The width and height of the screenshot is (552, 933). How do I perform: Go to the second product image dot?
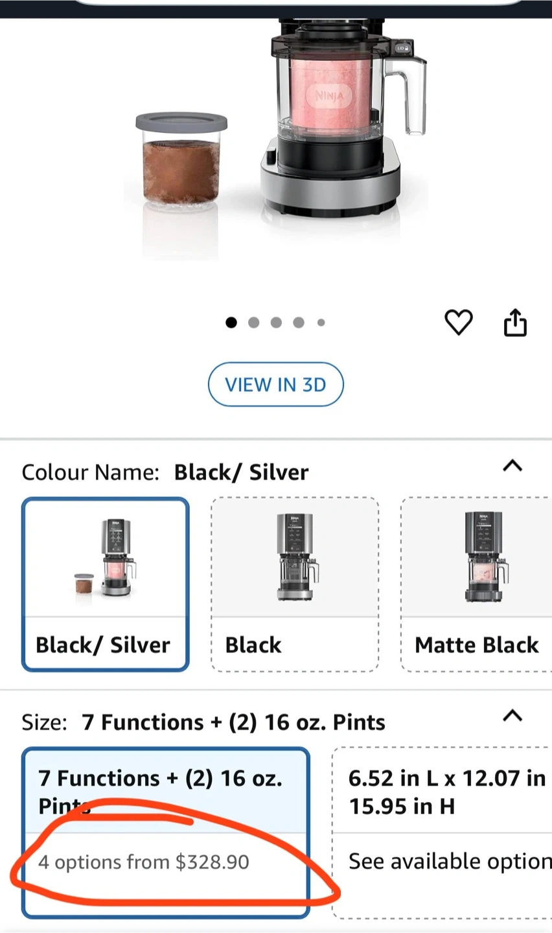254,323
